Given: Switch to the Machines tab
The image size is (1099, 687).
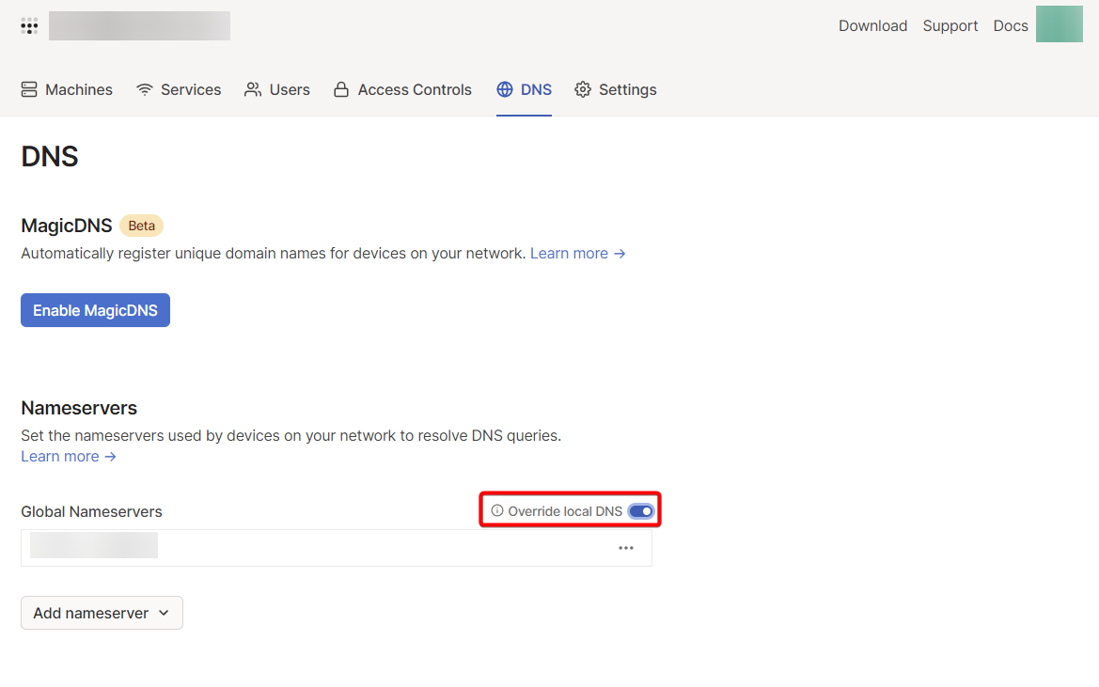Looking at the screenshot, I should [67, 89].
